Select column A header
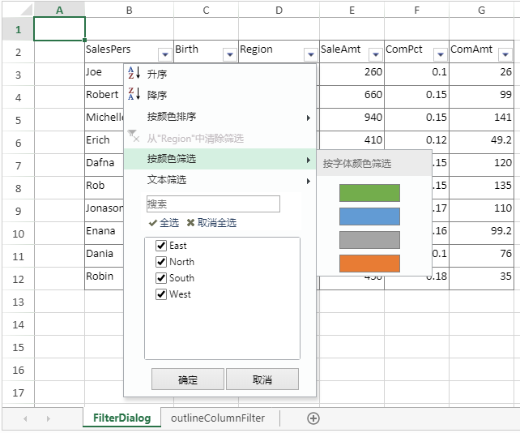 tap(60, 10)
